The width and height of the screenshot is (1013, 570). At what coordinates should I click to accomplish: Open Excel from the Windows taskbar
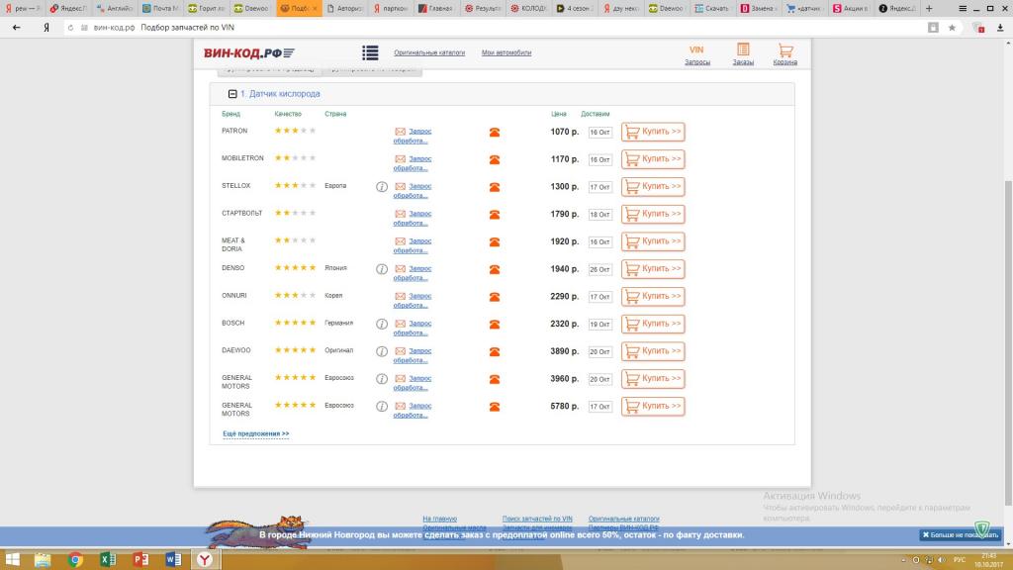coord(107,559)
